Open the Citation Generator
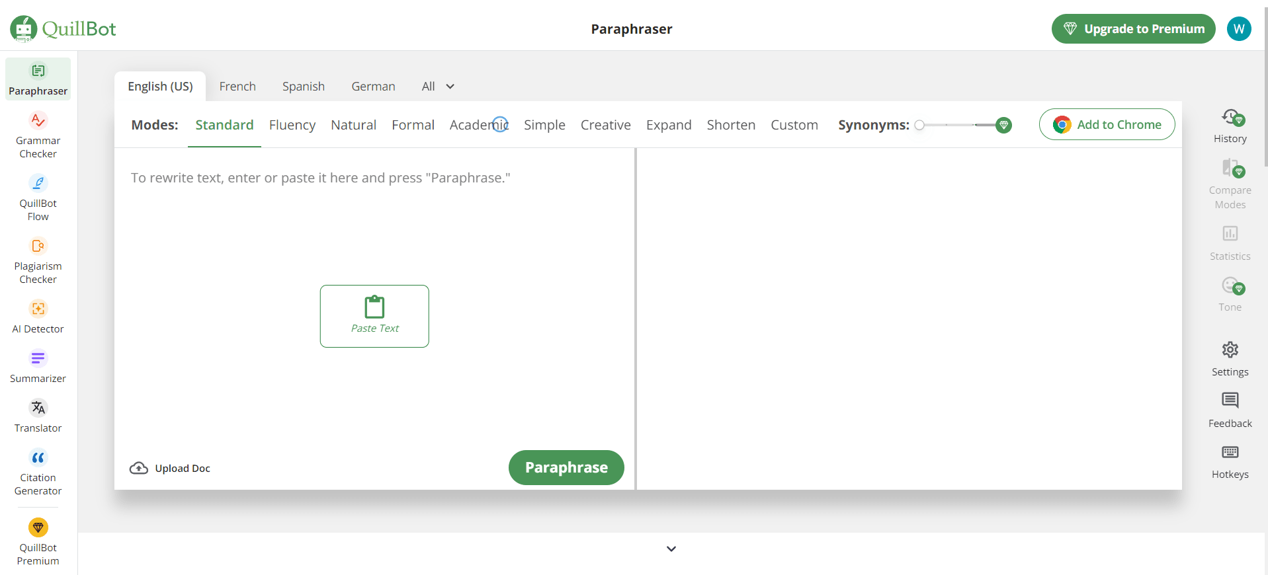 [x=38, y=473]
